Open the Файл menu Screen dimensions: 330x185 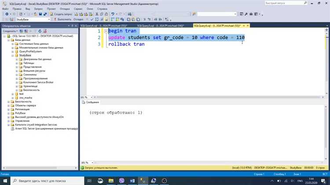pyautogui.click(x=5, y=9)
